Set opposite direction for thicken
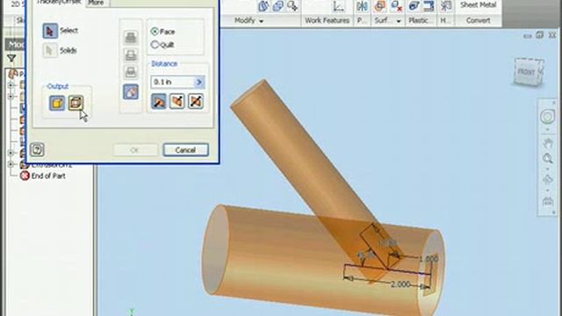Viewport: 562px width, 316px height. click(177, 102)
